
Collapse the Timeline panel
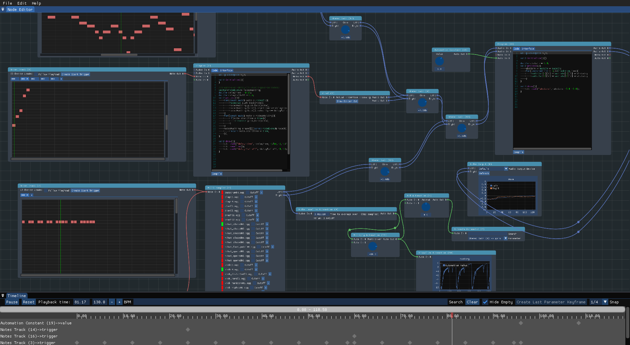tap(3, 296)
